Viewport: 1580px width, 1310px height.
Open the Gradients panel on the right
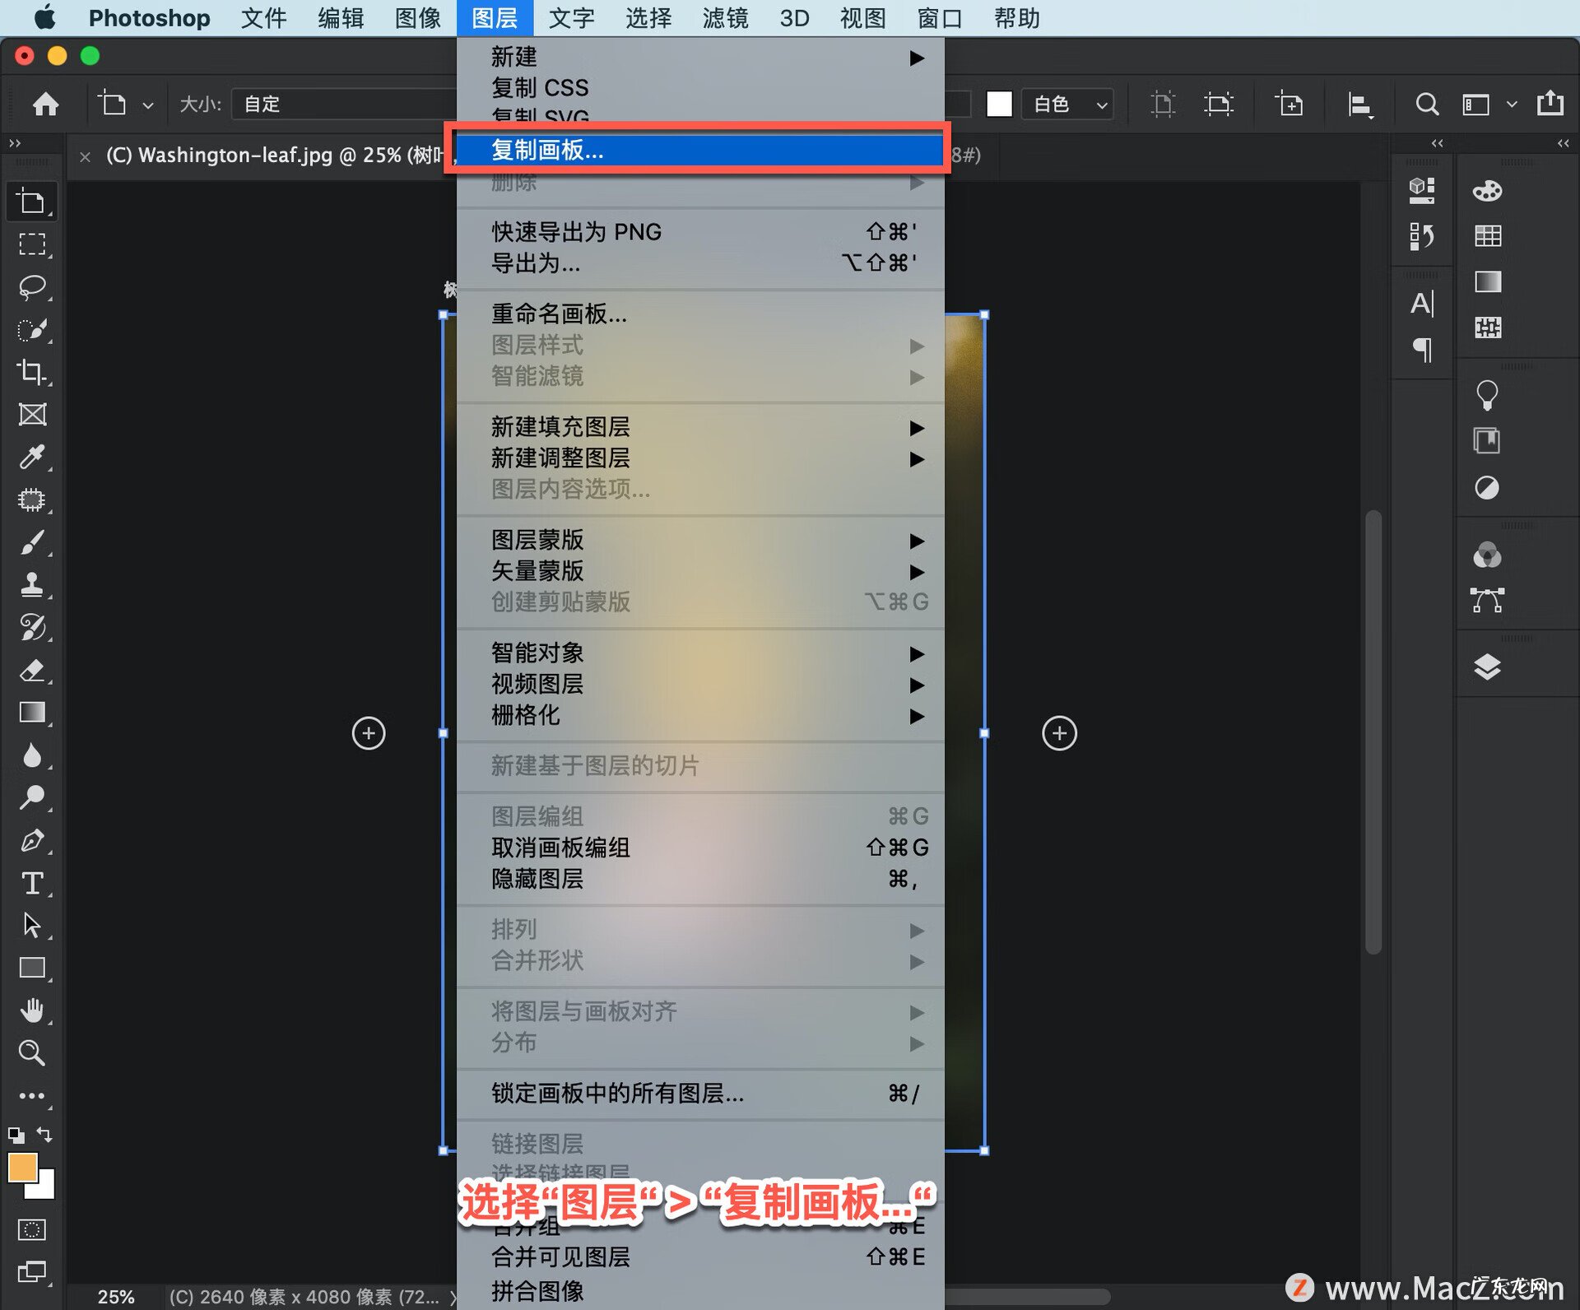(1488, 282)
